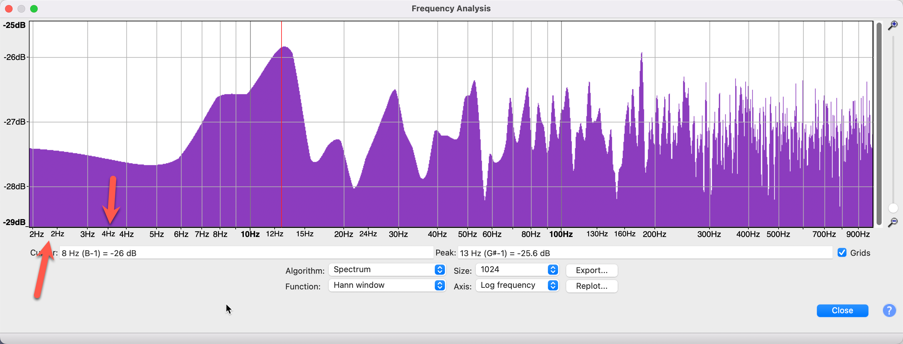Close the Frequency Analysis window
The image size is (903, 344).
coord(842,310)
